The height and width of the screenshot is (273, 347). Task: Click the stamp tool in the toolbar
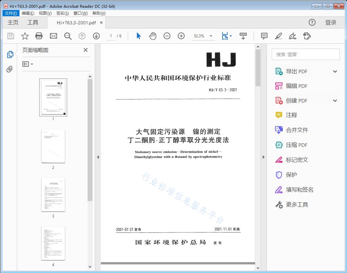(x=307, y=36)
